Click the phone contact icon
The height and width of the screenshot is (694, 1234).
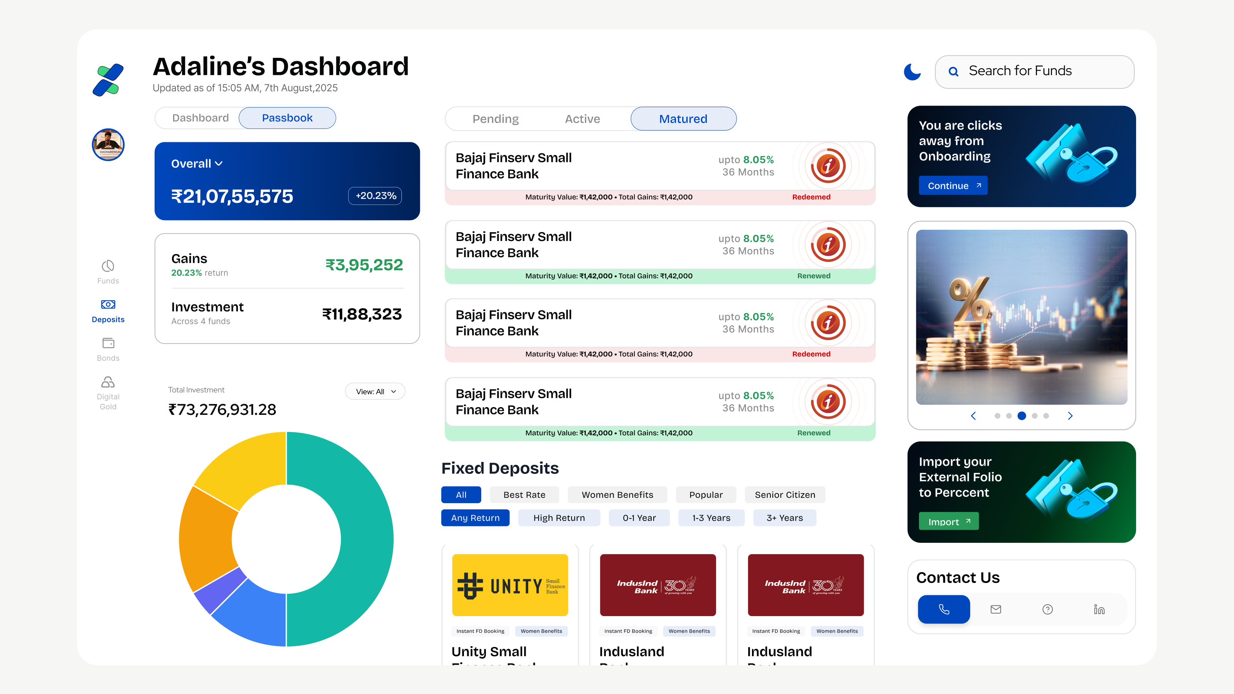944,609
